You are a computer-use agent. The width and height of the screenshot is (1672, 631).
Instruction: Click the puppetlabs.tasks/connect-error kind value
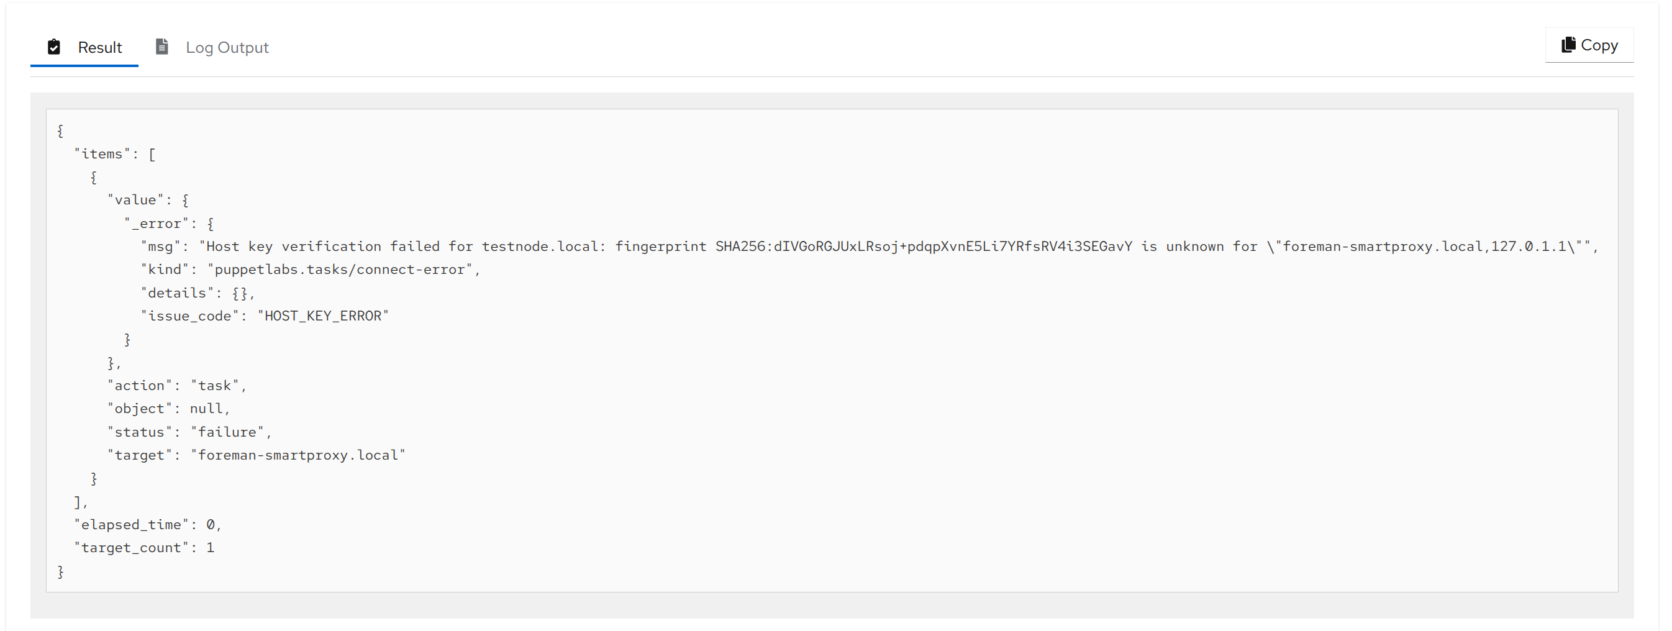(x=340, y=270)
